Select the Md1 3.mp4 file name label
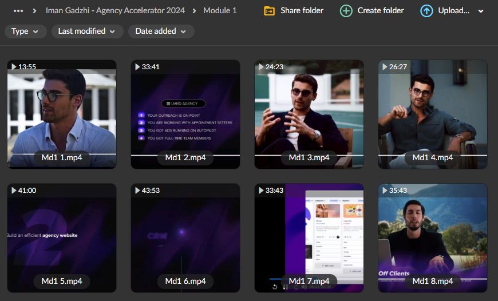The height and width of the screenshot is (301, 498). point(309,157)
